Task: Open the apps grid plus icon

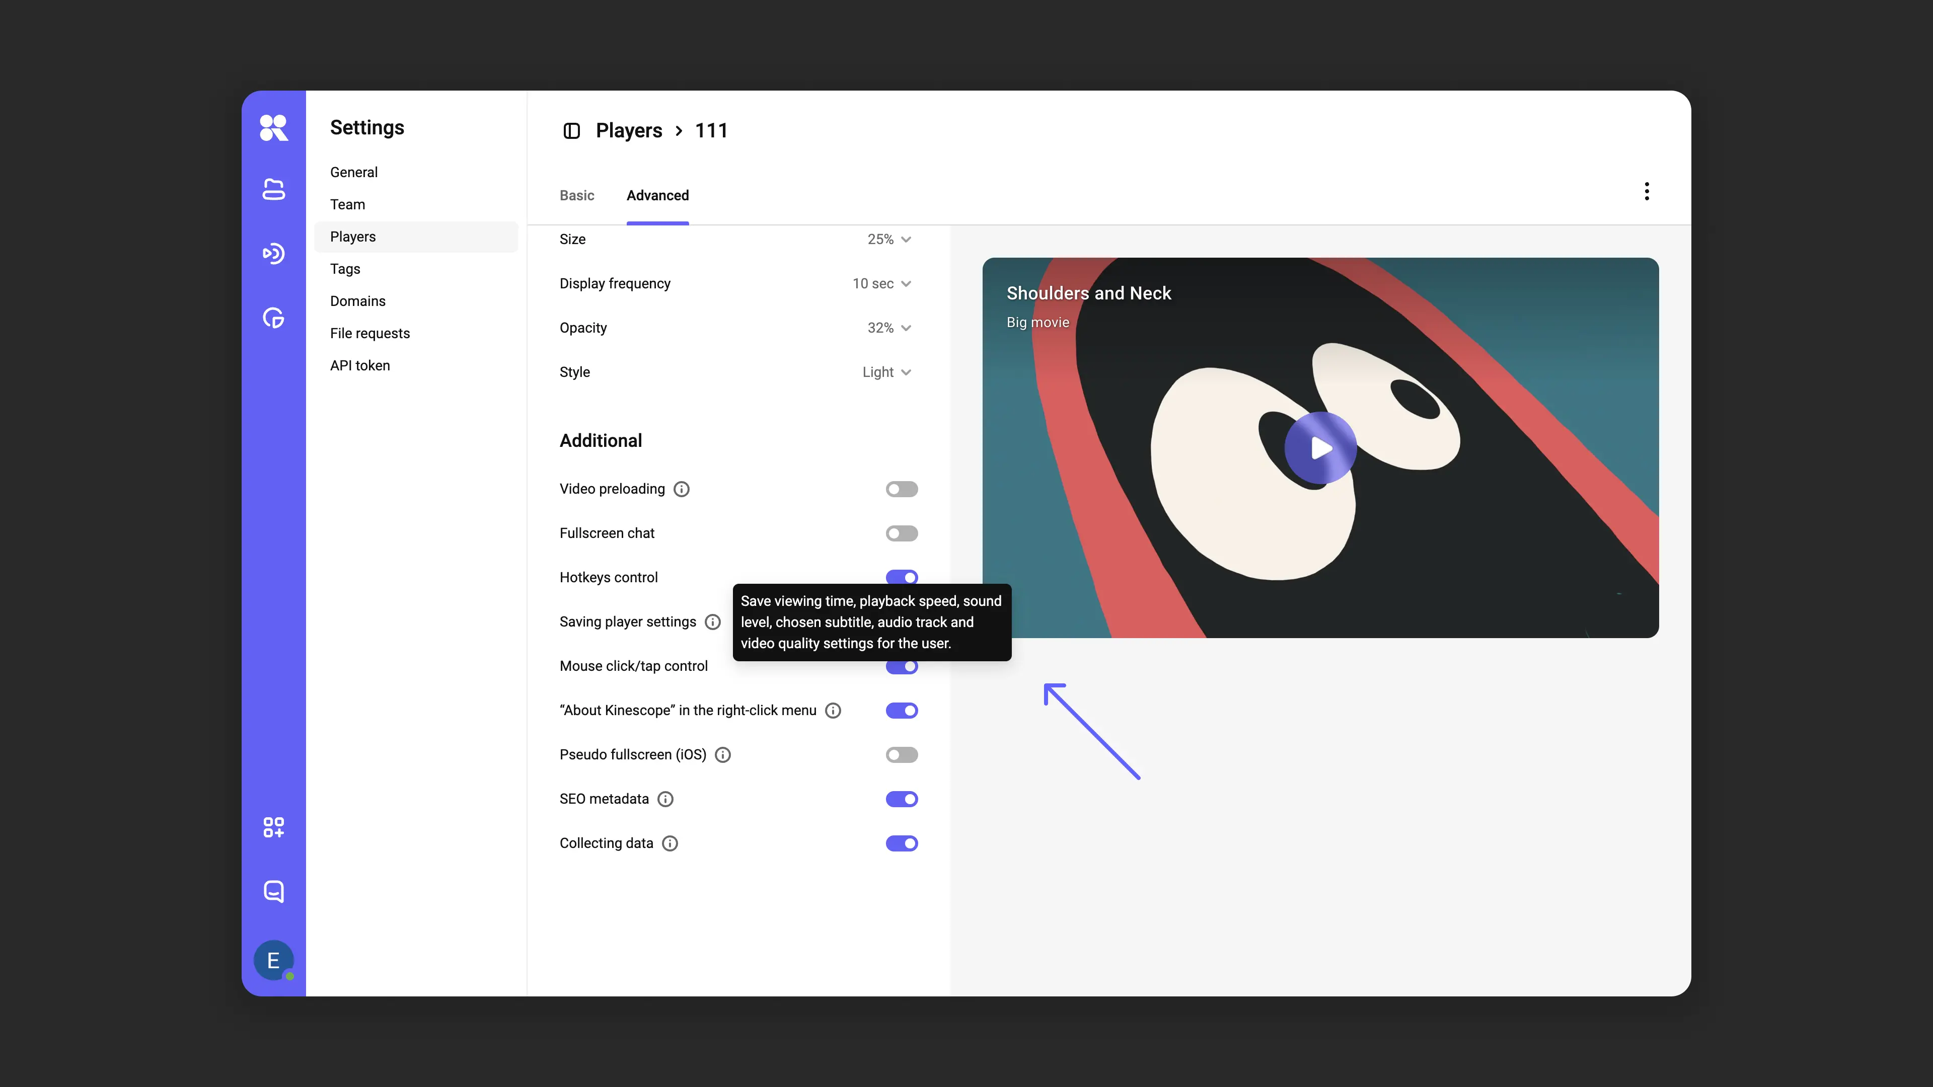Action: 273,827
